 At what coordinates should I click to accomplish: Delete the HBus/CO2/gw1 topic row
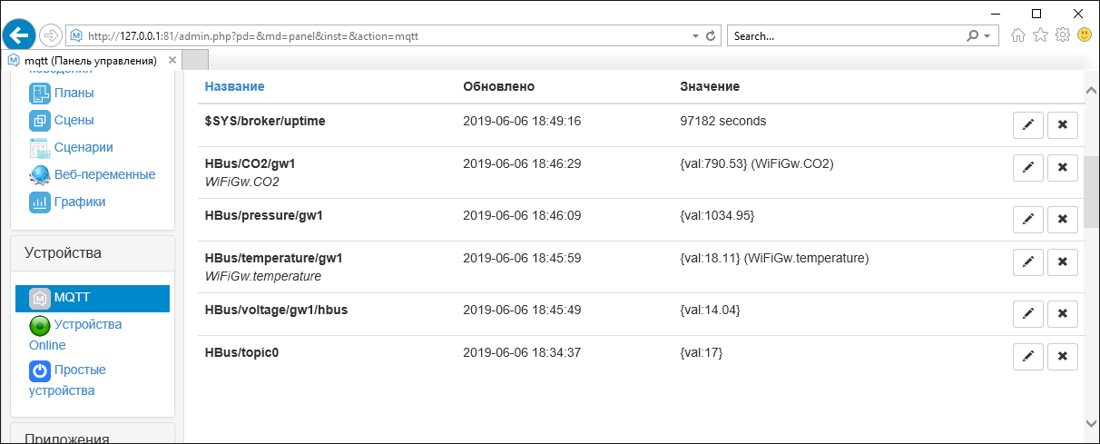tap(1062, 168)
